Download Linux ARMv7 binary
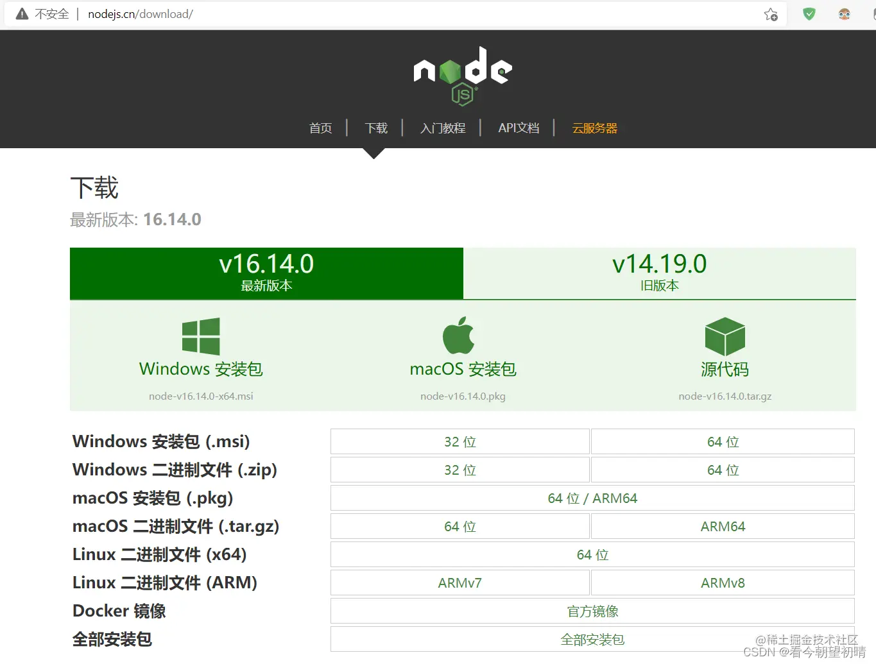Screen dimensions: 876x664 coord(460,583)
